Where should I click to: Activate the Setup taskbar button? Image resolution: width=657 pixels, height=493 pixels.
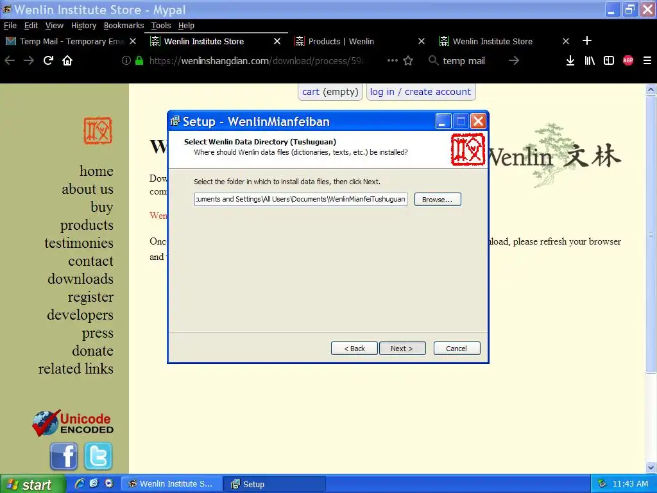coord(274,484)
